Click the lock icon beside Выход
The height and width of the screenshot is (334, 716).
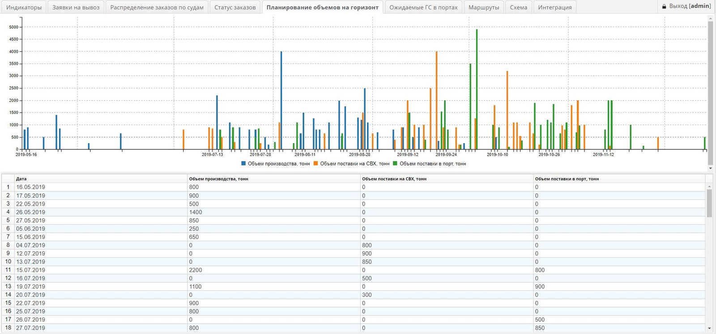[x=665, y=6]
